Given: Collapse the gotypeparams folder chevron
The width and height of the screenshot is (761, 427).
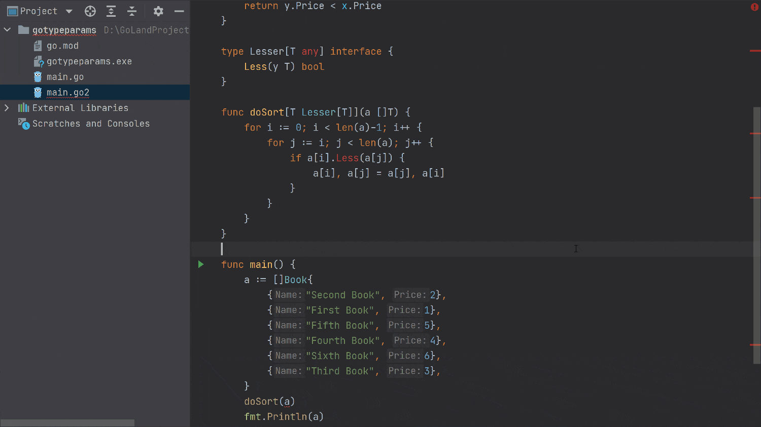Looking at the screenshot, I should pyautogui.click(x=7, y=29).
